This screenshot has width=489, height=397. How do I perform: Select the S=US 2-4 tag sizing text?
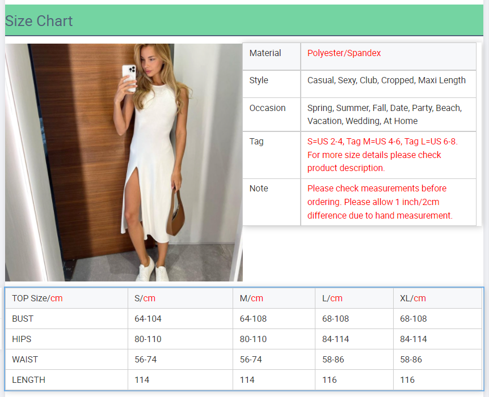(382, 155)
